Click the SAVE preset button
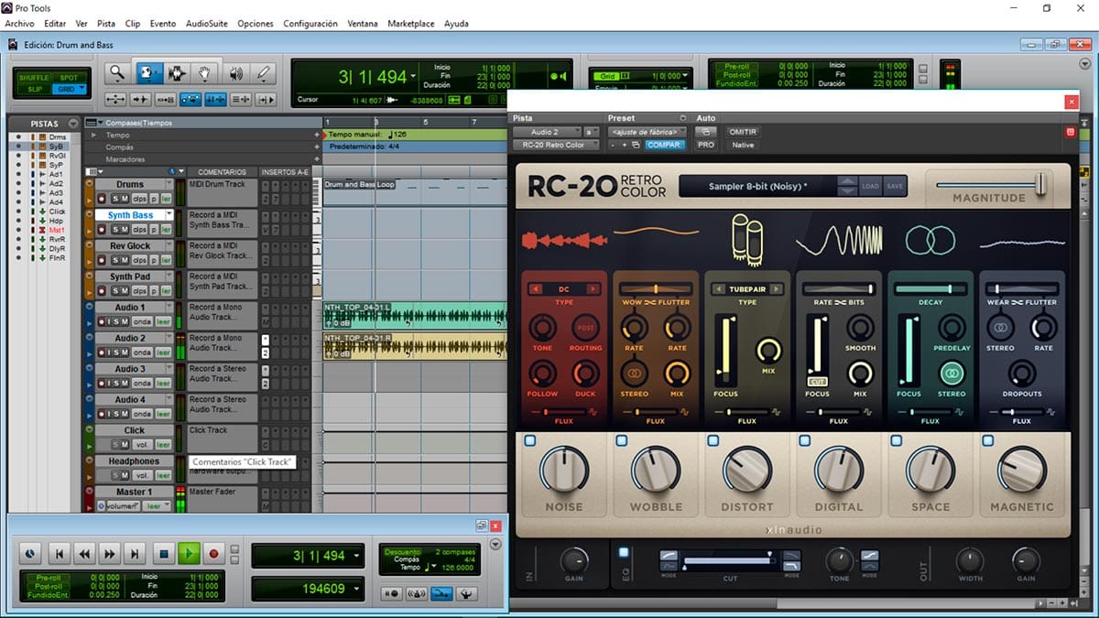This screenshot has width=1099, height=618. [x=895, y=186]
